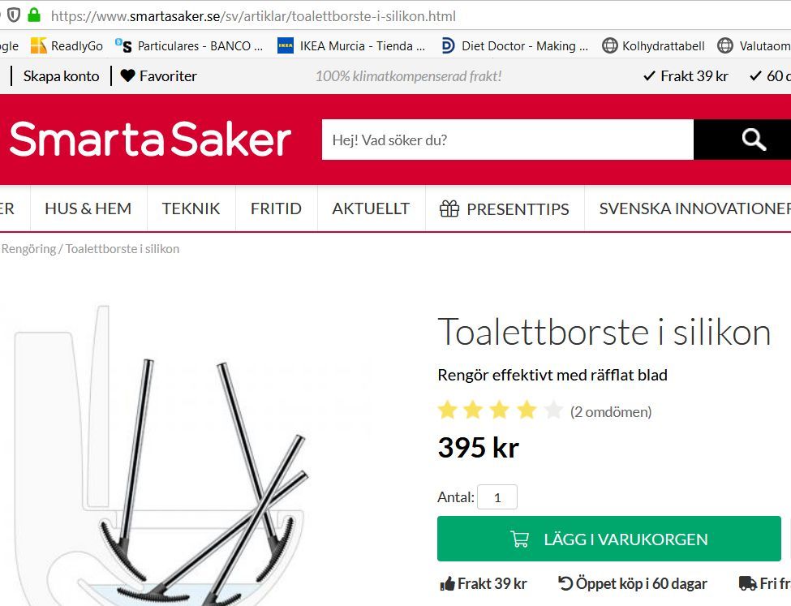Click the Skapa konto link

[x=61, y=76]
